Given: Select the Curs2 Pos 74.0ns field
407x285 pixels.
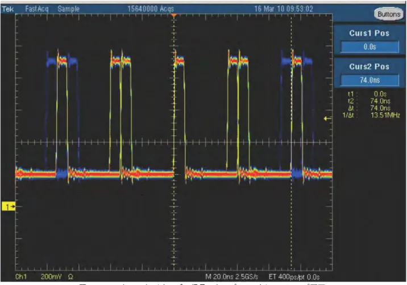Looking at the screenshot, I should [369, 80].
